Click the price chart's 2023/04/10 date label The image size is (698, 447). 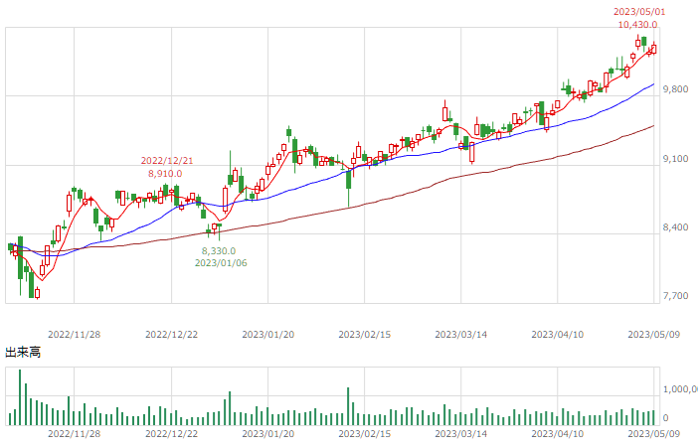click(x=558, y=335)
